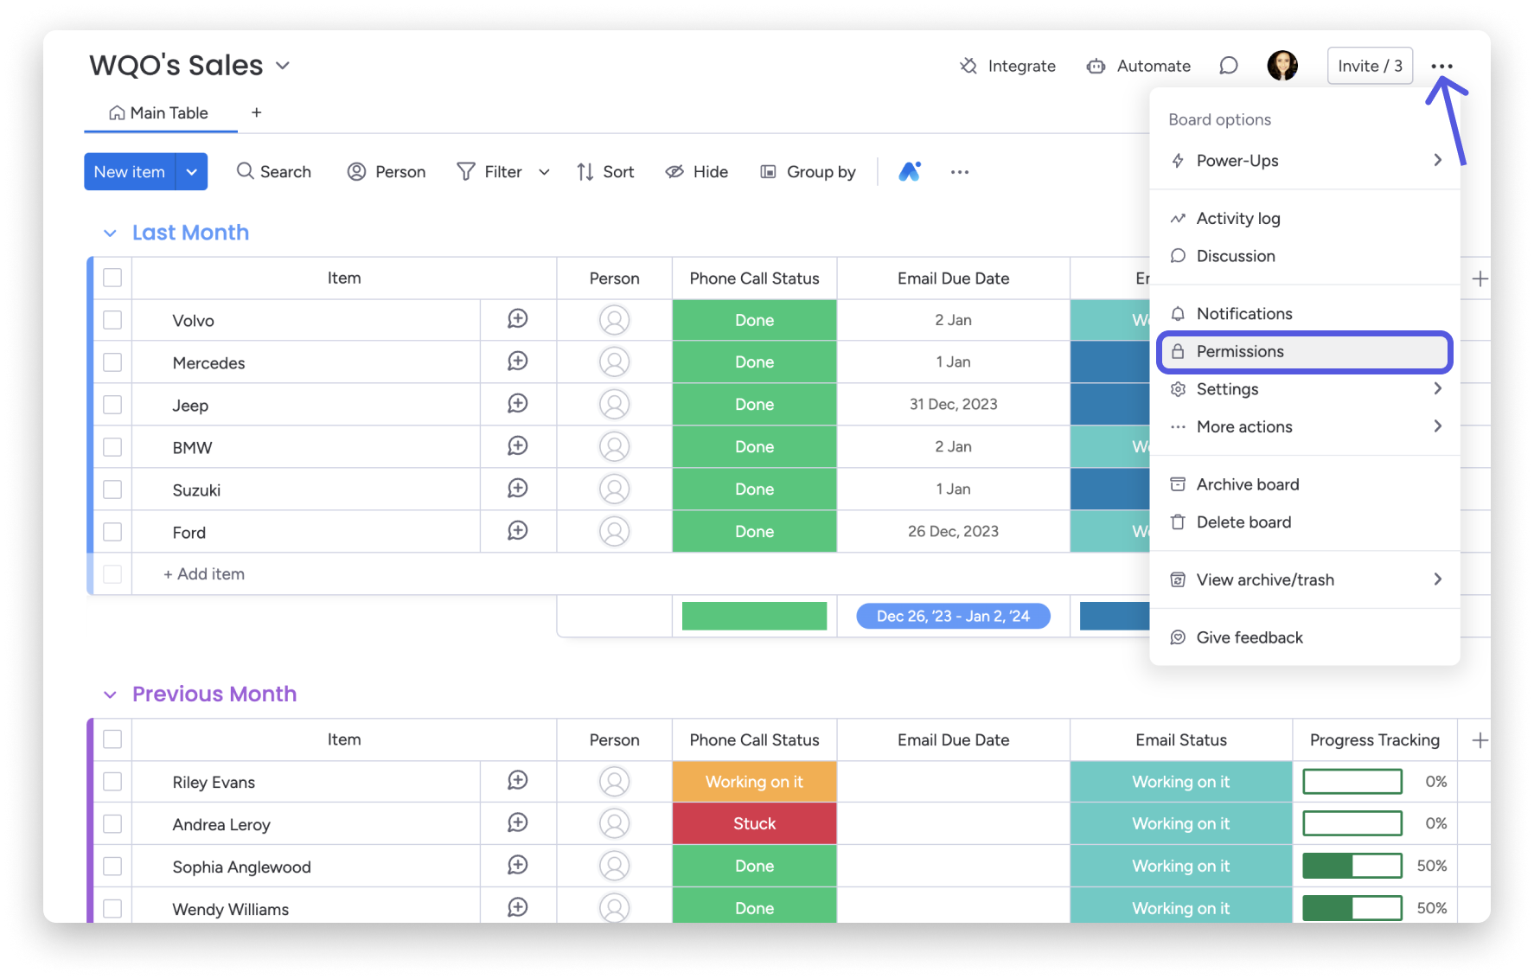The width and height of the screenshot is (1534, 979).
Task: Tick the checkbox beside Riley Evans
Action: pyautogui.click(x=112, y=781)
